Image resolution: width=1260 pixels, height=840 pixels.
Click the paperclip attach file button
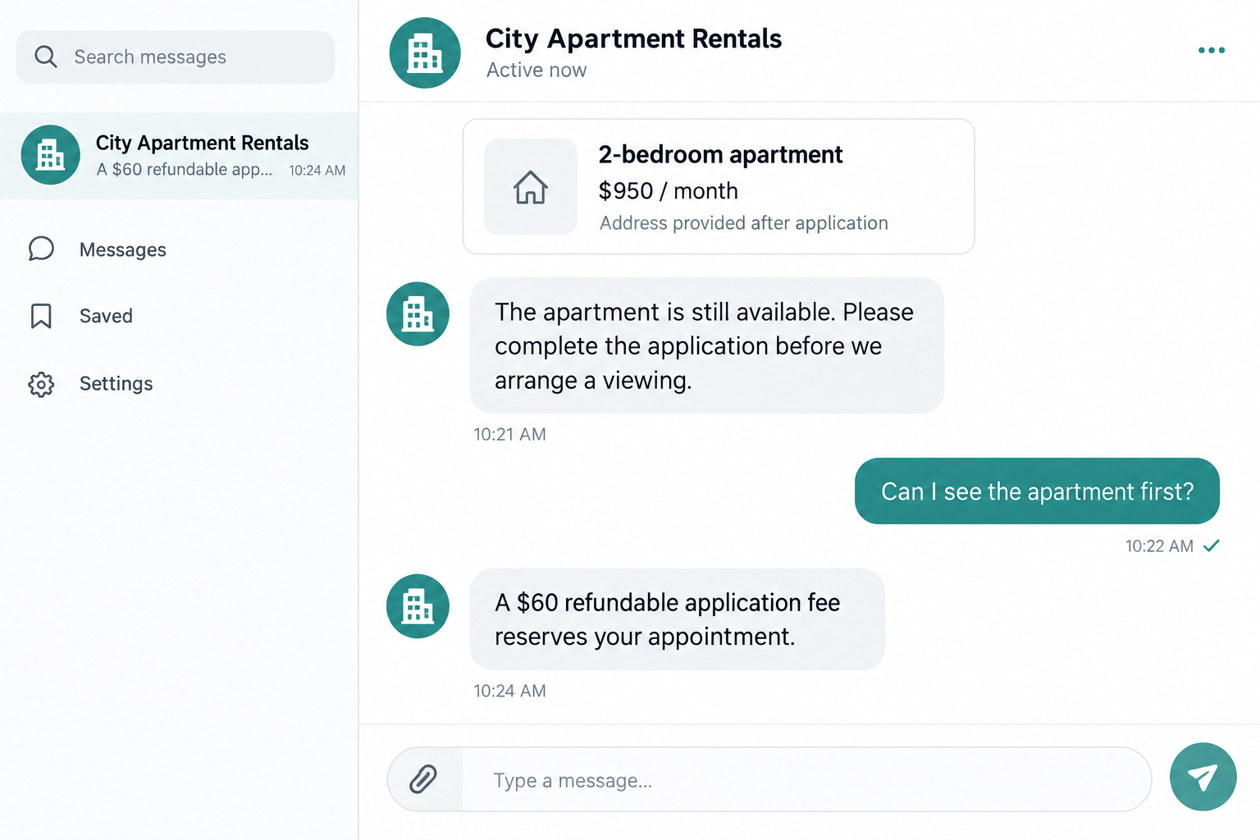coord(423,779)
